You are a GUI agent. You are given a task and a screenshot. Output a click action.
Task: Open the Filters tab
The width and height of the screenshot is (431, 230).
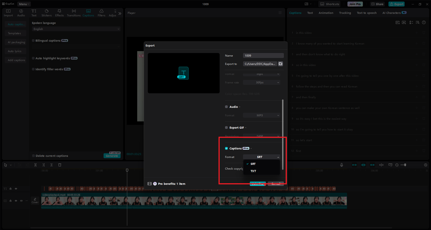coord(101,13)
